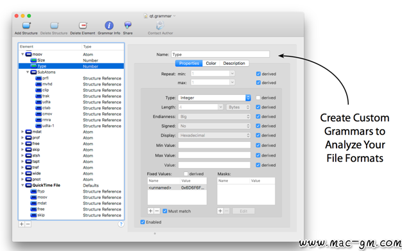This screenshot has height=251, width=402.
Task: Switch to the Description tab
Action: 234,63
